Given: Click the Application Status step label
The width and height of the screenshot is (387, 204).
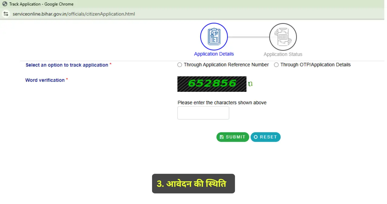Looking at the screenshot, I should coord(283,54).
